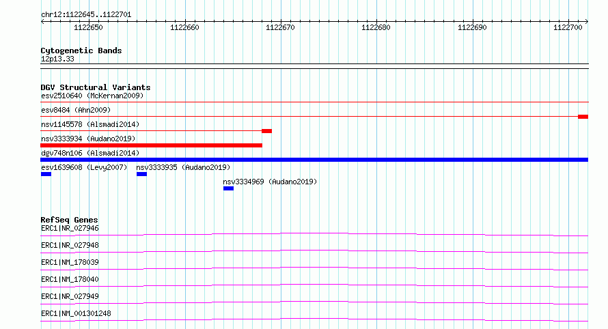The width and height of the screenshot is (608, 329).
Task: Open variant nsv3334969 (Audano2019)
Action: tap(270, 182)
